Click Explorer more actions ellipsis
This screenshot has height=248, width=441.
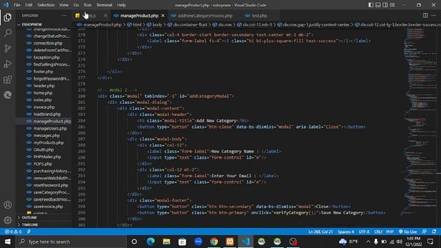point(64,16)
